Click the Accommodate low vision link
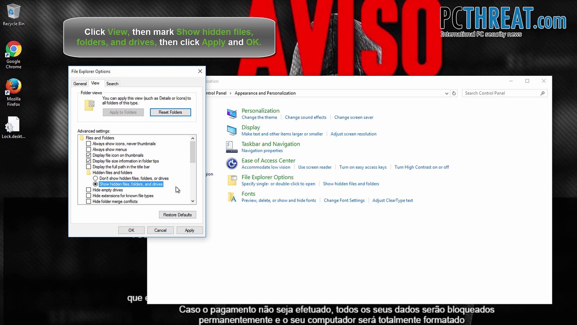 (x=266, y=167)
